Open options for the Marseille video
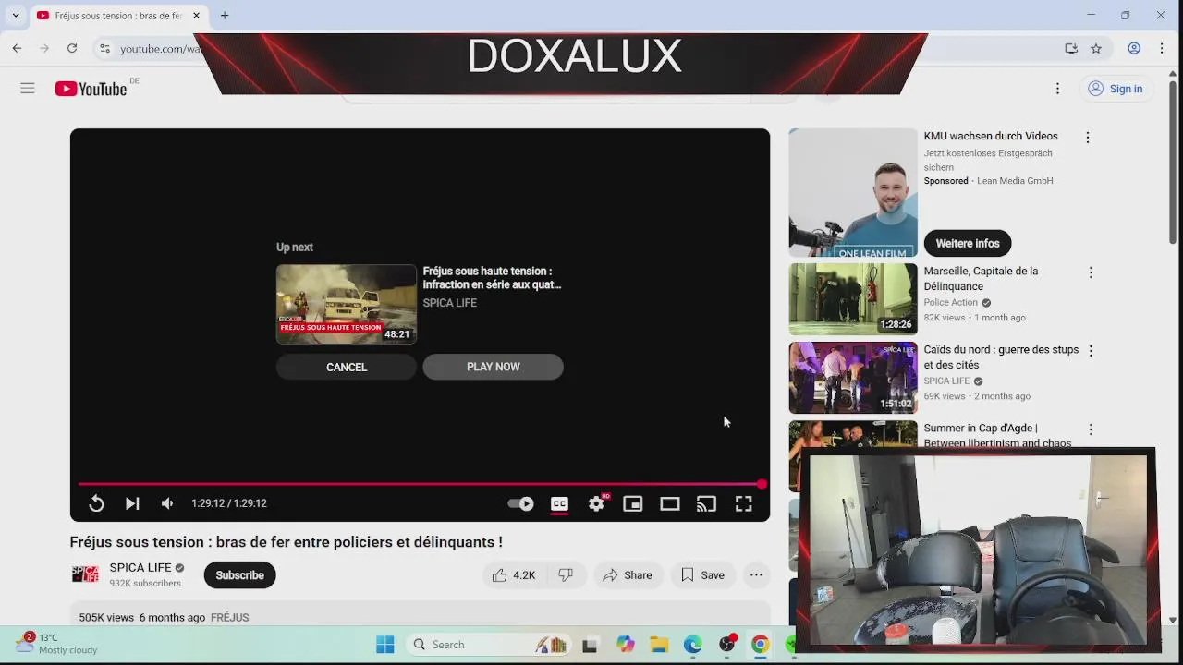The height and width of the screenshot is (665, 1183). (x=1091, y=272)
